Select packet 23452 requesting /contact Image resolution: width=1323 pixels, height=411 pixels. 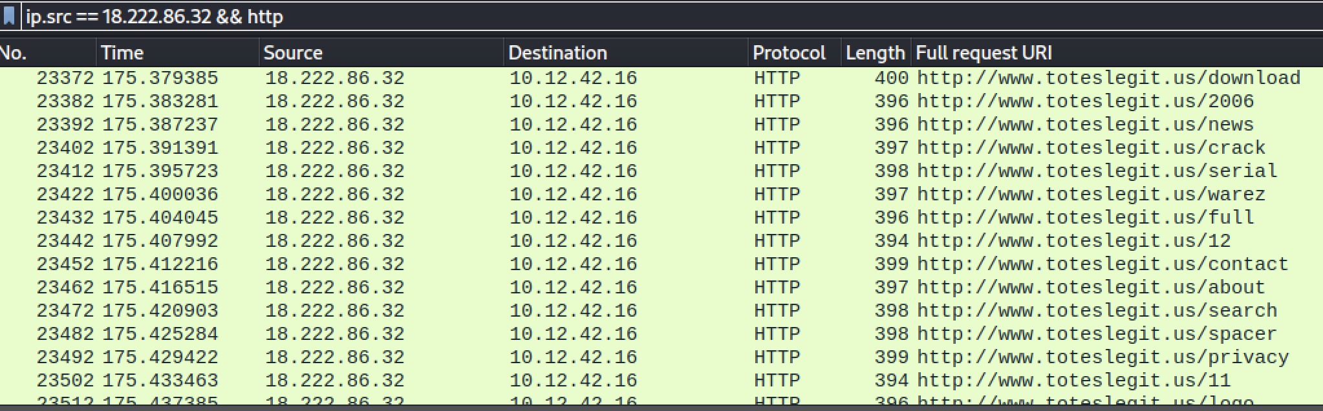pyautogui.click(x=647, y=264)
